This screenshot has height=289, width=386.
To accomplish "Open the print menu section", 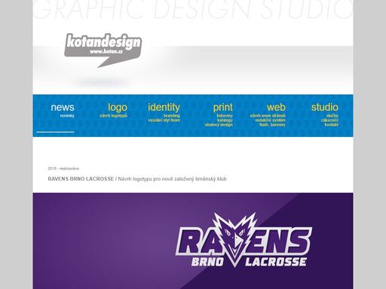I will (x=222, y=108).
